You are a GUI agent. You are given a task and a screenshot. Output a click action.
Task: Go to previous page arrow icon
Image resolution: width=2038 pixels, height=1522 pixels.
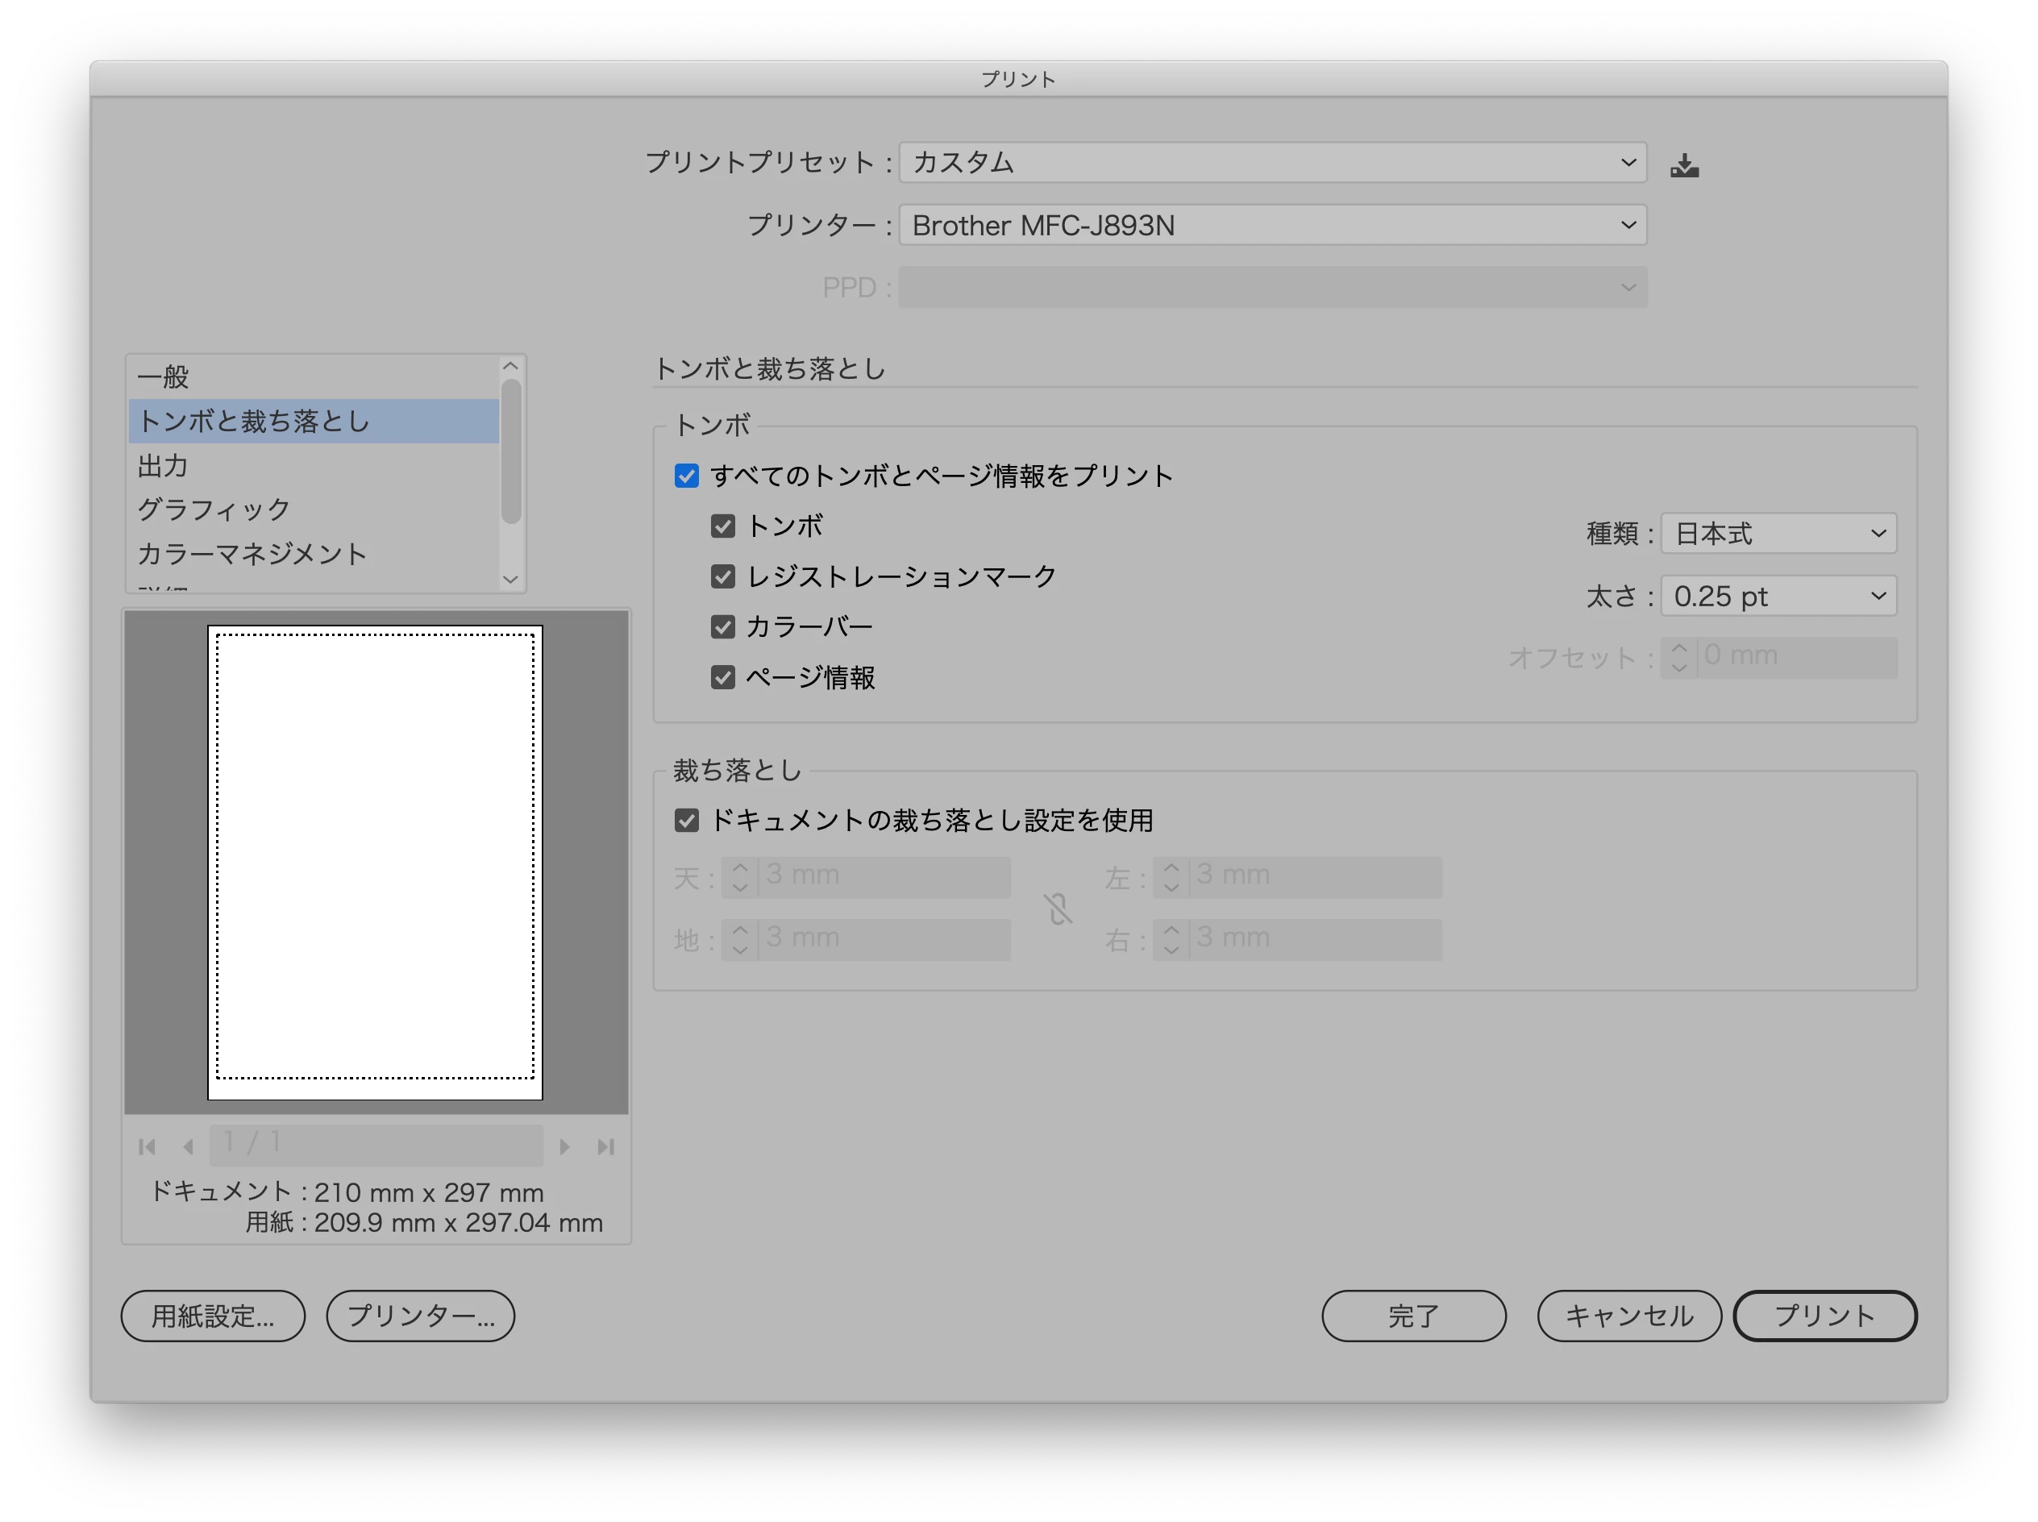tap(188, 1146)
